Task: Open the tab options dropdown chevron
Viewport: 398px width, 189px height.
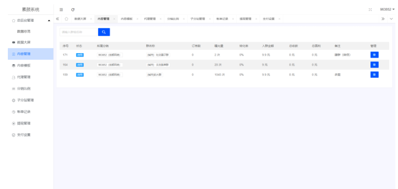Action: (x=391, y=19)
